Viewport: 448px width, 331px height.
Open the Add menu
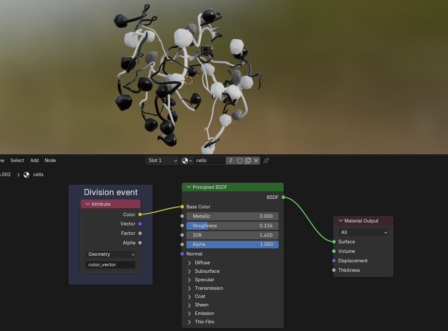tap(34, 160)
